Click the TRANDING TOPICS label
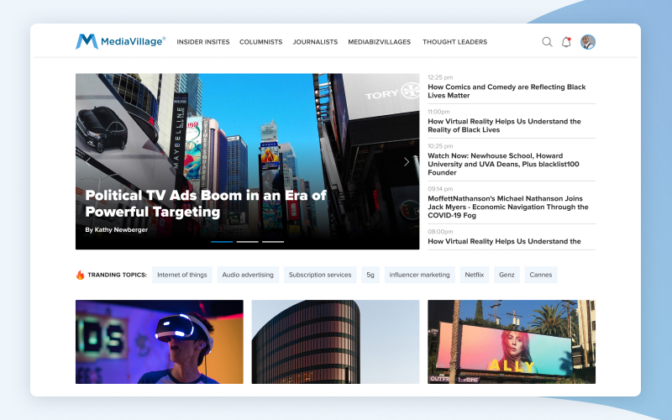The image size is (672, 420). click(117, 275)
